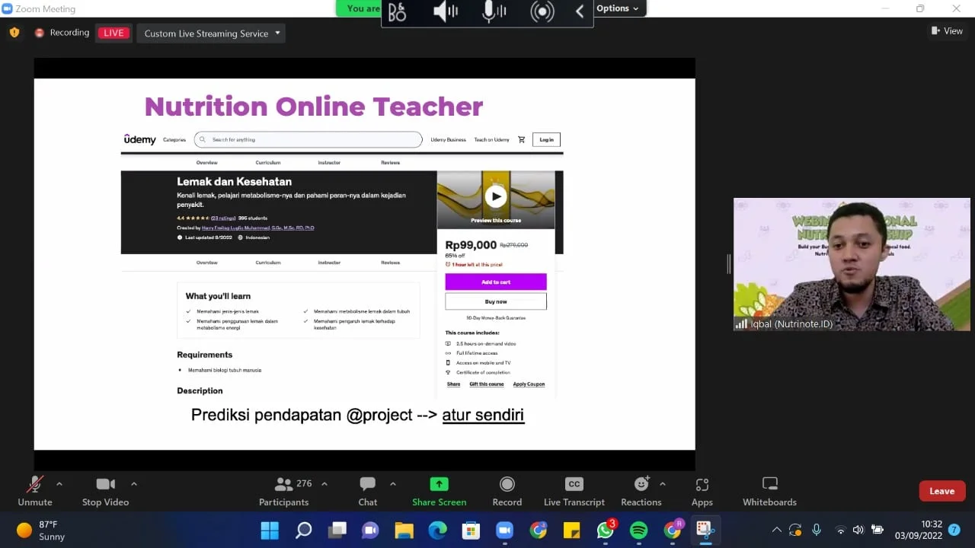Click the course instructor name link

coord(258,228)
